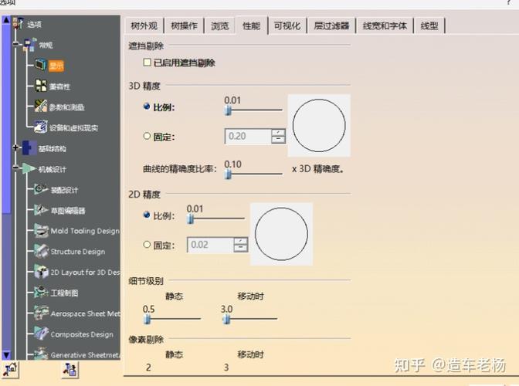Open the 工程制图 drafting icon
Viewport: 519px width, 386px height.
42,293
